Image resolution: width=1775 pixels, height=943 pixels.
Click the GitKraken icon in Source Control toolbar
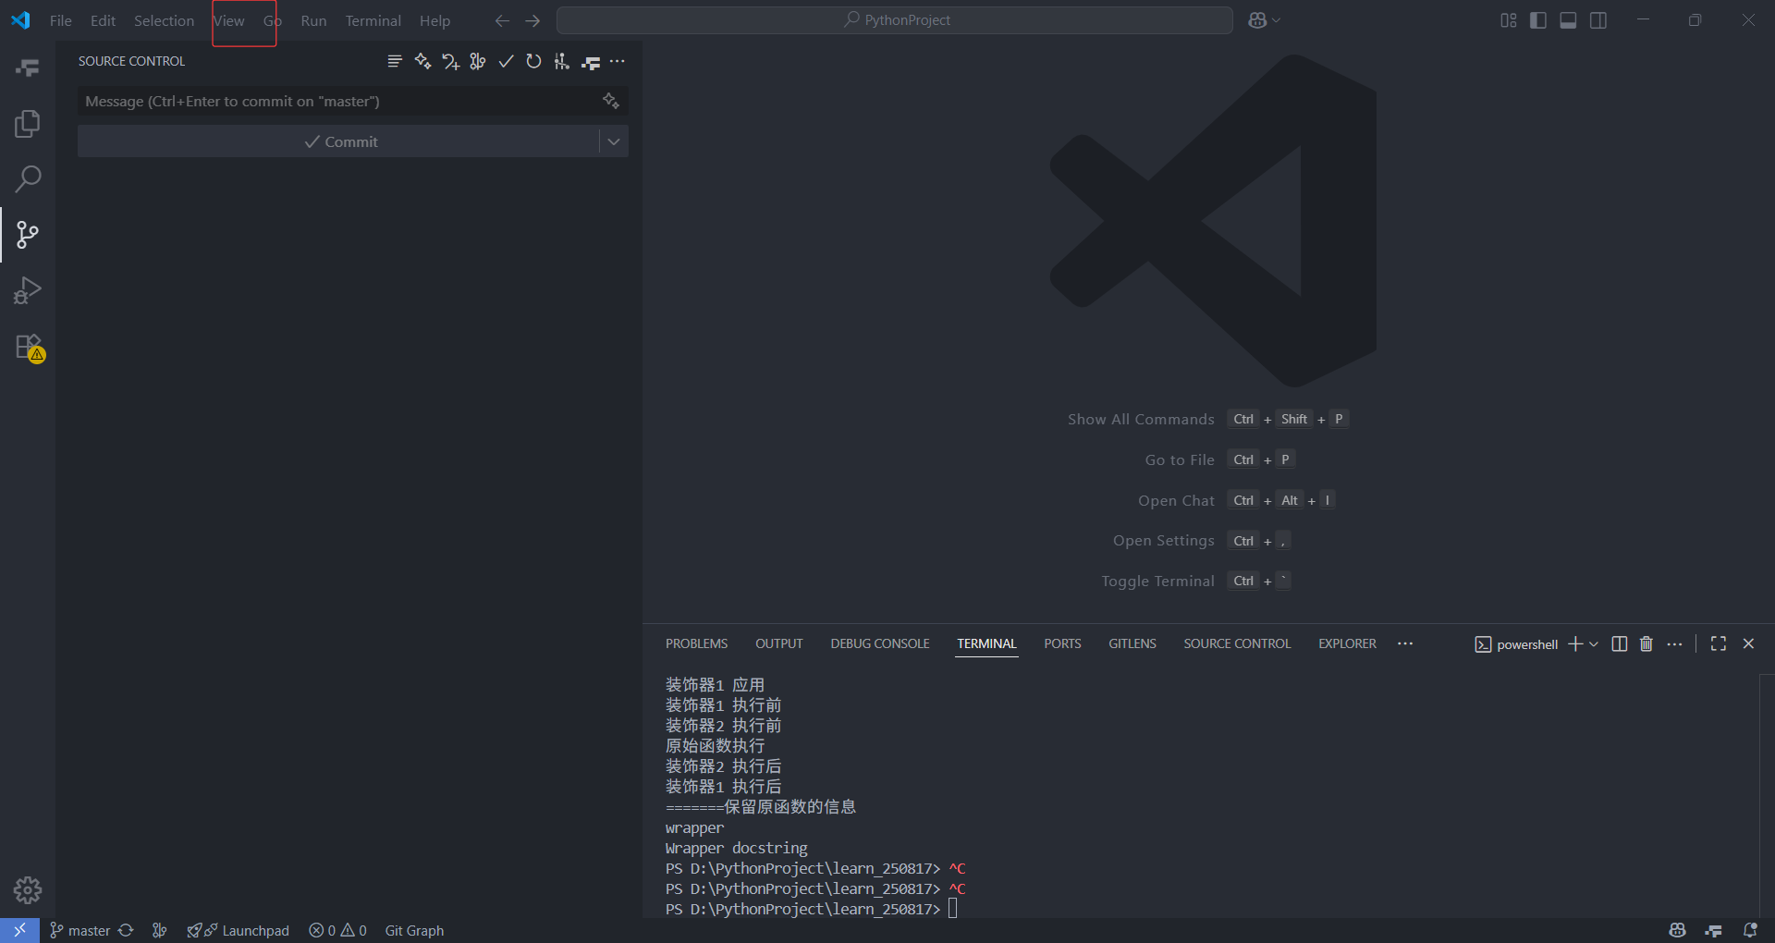click(591, 62)
